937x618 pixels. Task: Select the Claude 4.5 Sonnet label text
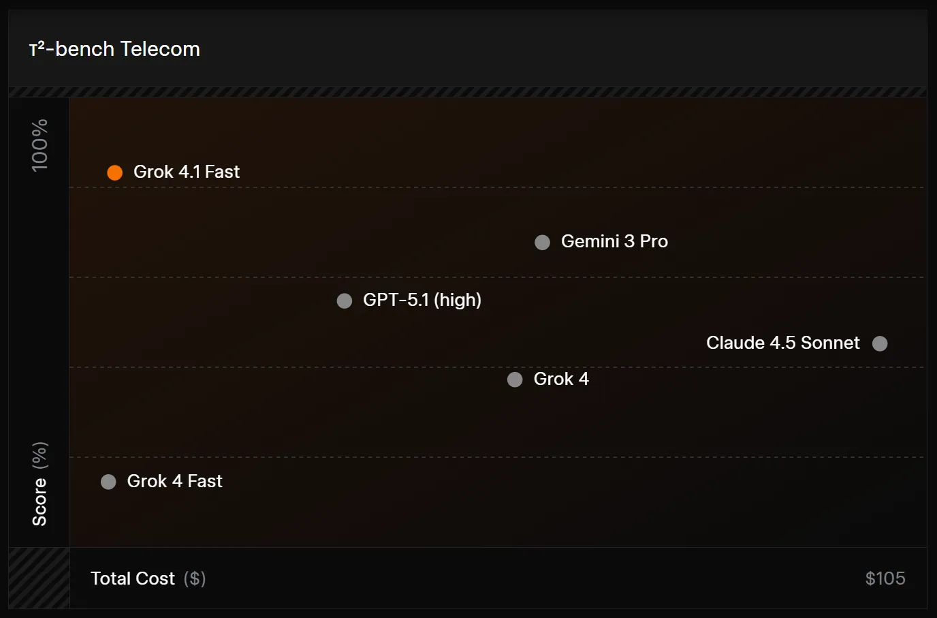[x=782, y=343]
